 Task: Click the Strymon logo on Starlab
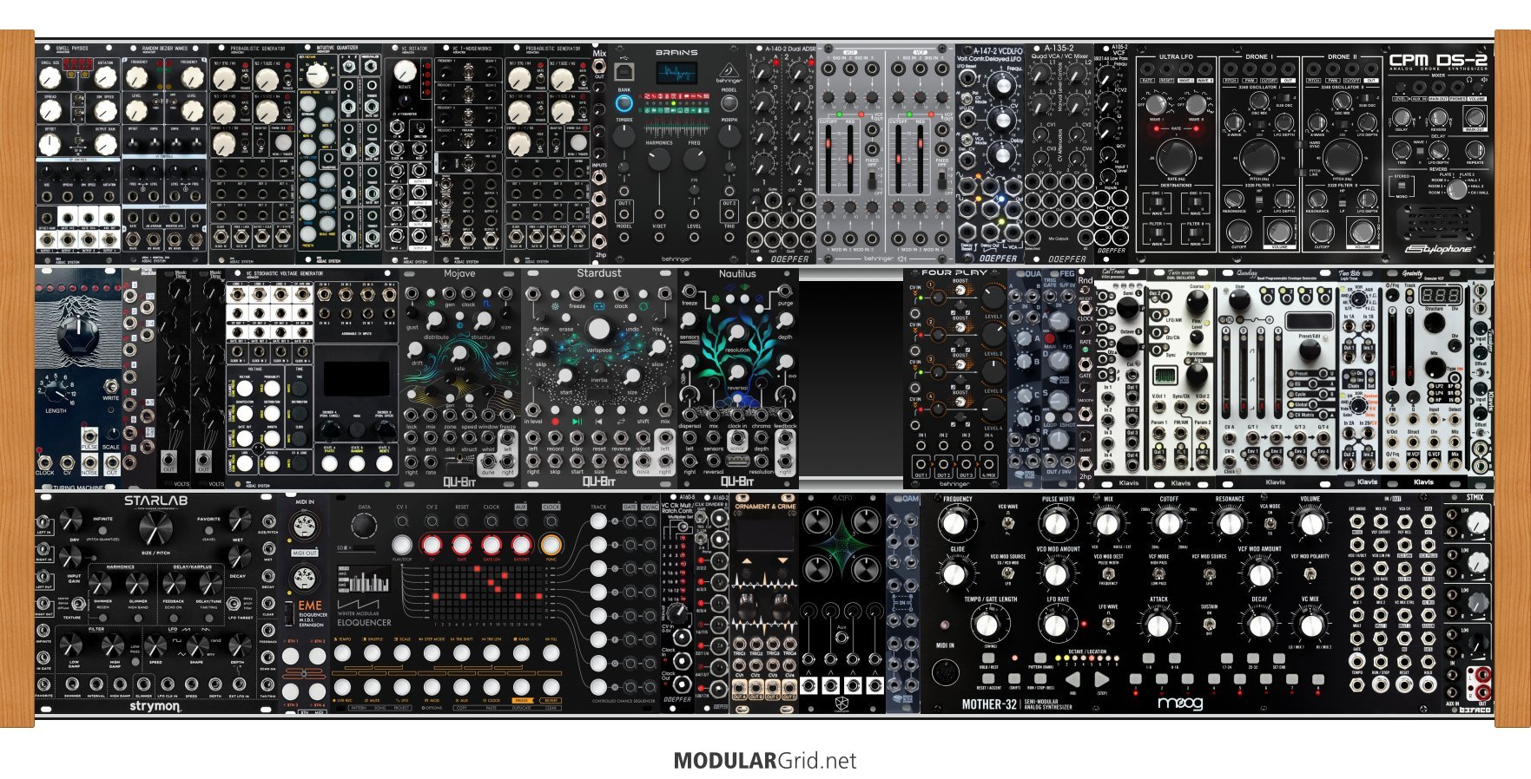(155, 706)
